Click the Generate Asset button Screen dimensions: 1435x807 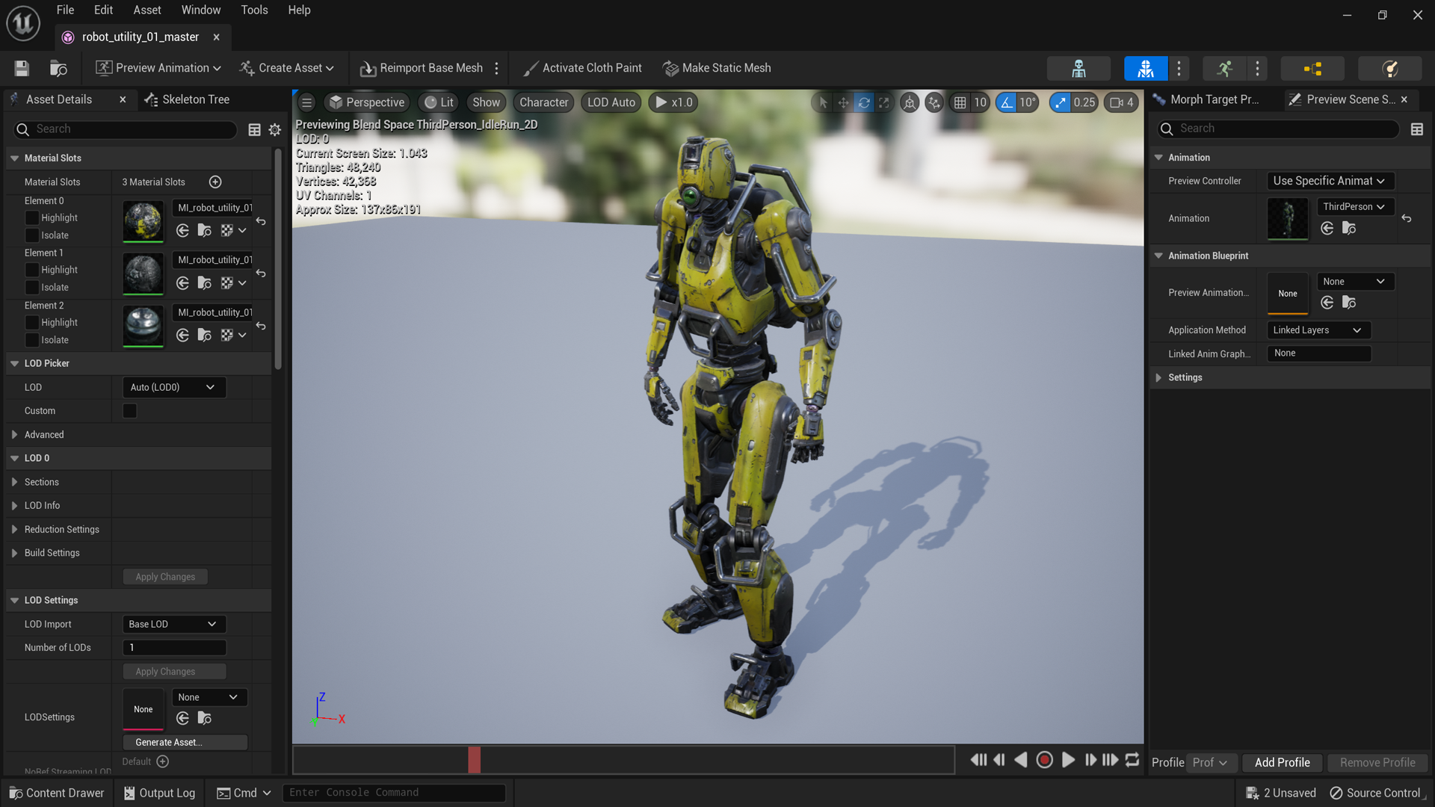184,742
